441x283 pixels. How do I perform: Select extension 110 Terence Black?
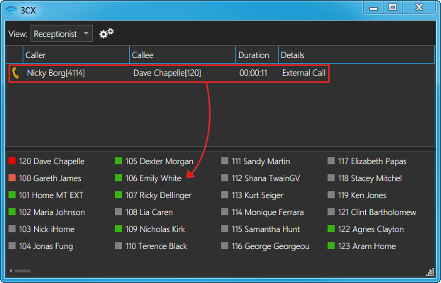click(x=151, y=246)
